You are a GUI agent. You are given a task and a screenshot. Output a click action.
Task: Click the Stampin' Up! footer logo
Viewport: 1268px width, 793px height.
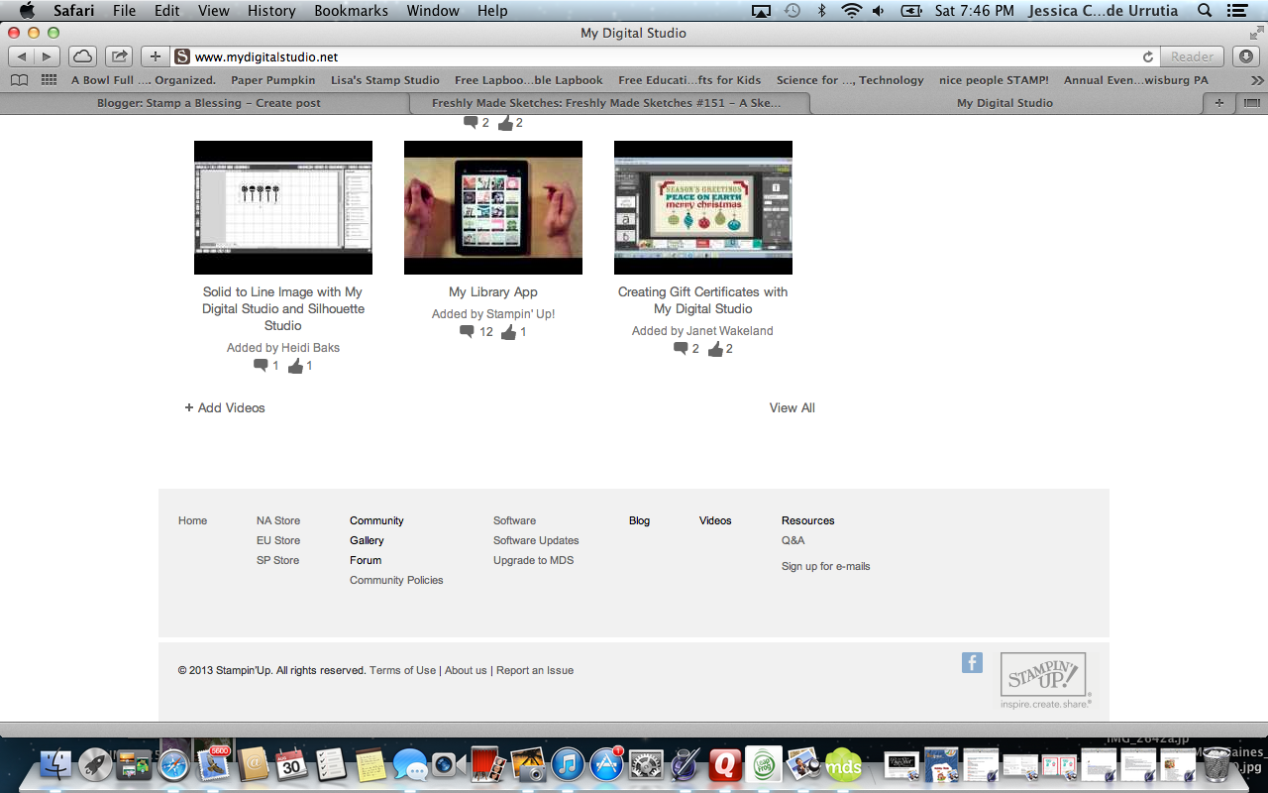tap(1044, 679)
